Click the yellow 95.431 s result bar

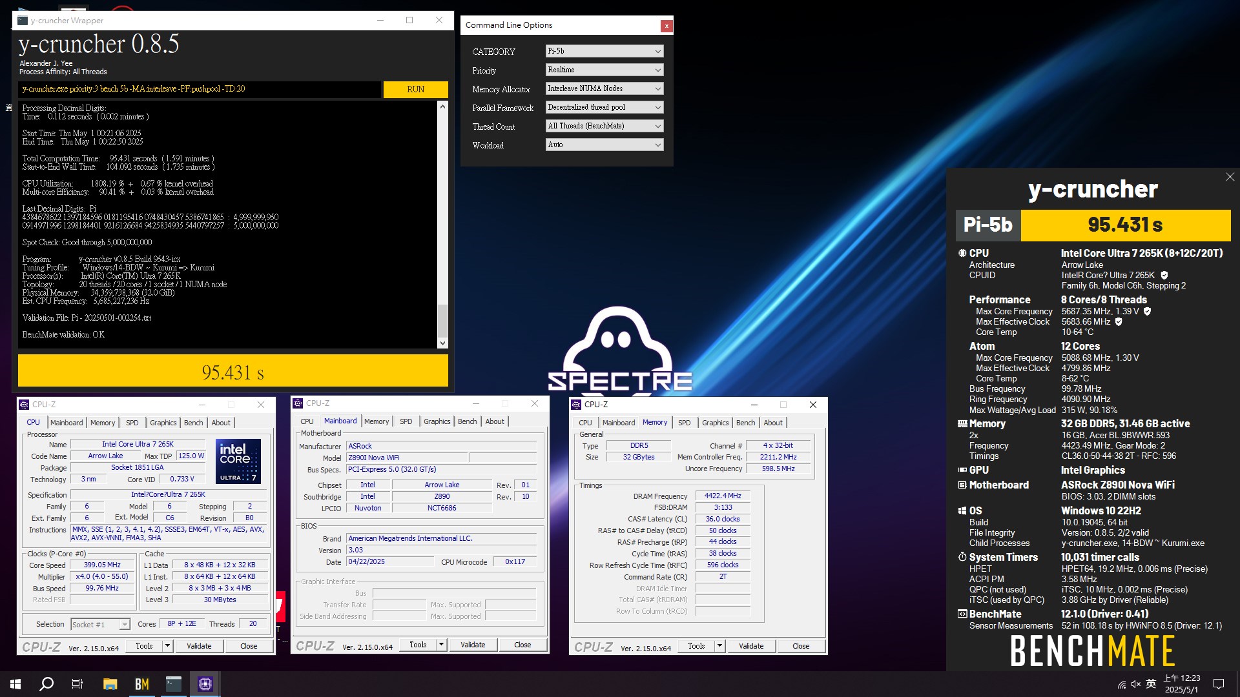pos(233,372)
